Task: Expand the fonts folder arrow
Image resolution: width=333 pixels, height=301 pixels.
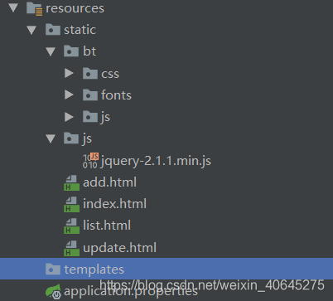Action: coord(69,95)
